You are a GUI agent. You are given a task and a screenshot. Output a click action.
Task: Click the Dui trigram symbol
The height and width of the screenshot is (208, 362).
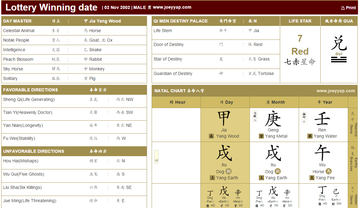click(x=339, y=60)
